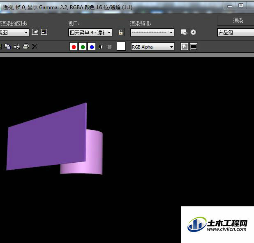254x243 pixels.
Task: Open the Environment and Effects dialog icon
Action: pos(193,32)
